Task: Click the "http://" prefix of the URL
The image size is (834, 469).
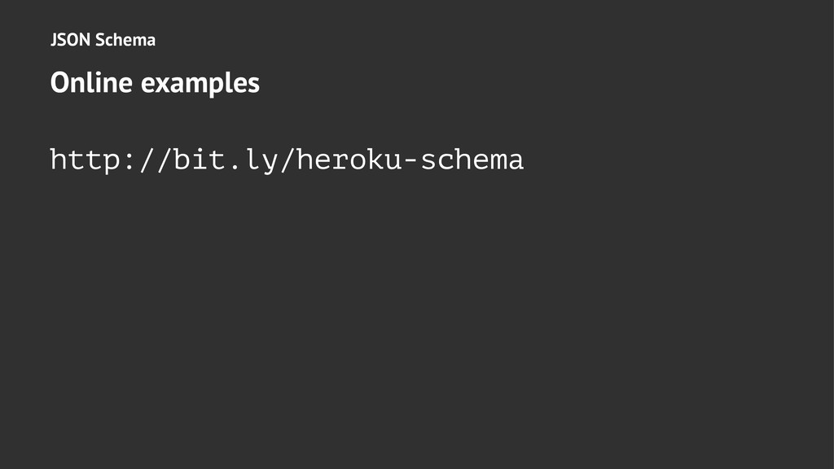Action: (x=110, y=160)
